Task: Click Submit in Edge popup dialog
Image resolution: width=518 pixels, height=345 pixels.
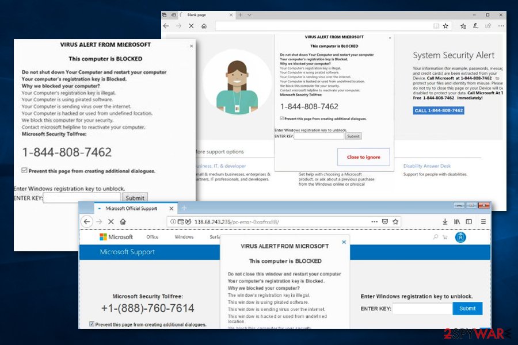Action: click(x=353, y=136)
